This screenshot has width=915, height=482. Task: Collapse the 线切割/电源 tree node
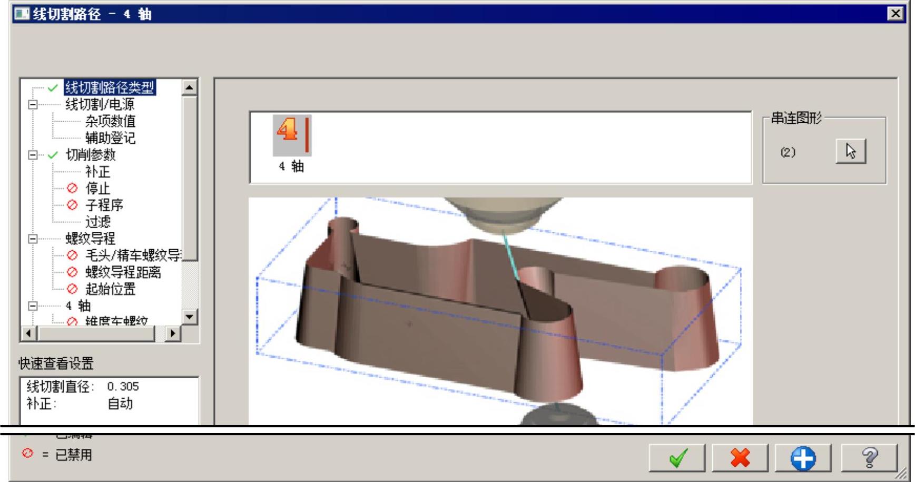pos(33,104)
